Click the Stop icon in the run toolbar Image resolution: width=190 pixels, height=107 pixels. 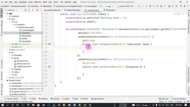[x=164, y=6]
